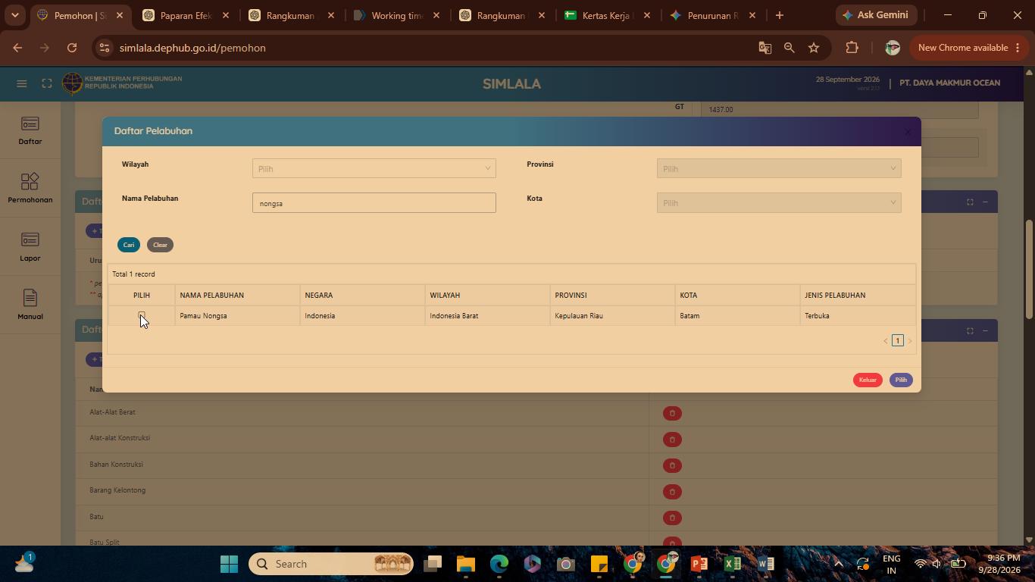This screenshot has height=582, width=1035.
Task: Open the Manual sidebar icon
Action: coord(30,305)
